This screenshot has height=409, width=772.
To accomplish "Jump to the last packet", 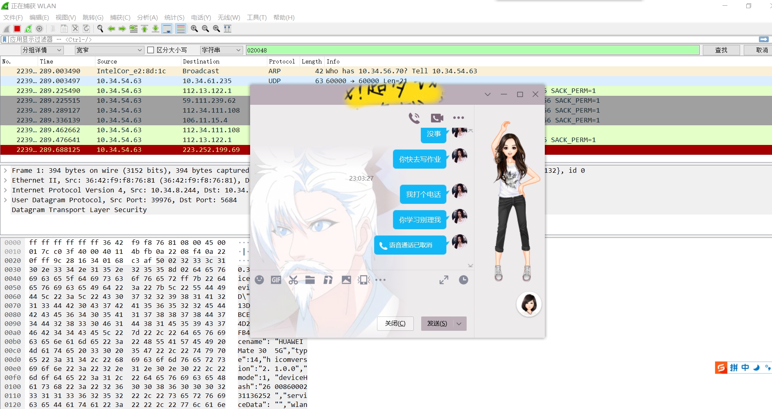I will pyautogui.click(x=156, y=29).
